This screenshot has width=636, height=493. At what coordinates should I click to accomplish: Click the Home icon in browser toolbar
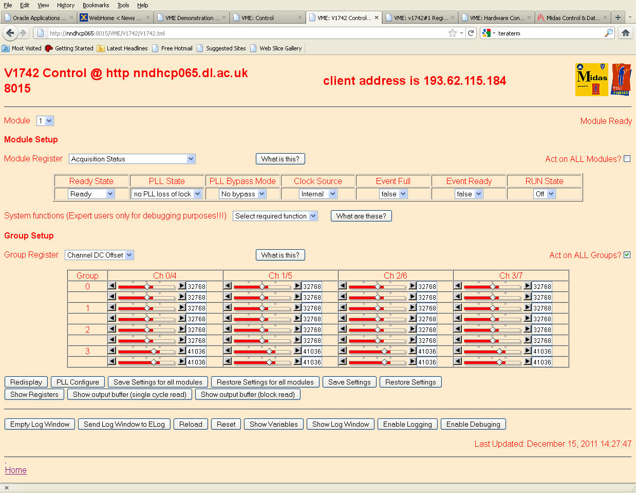(625, 33)
